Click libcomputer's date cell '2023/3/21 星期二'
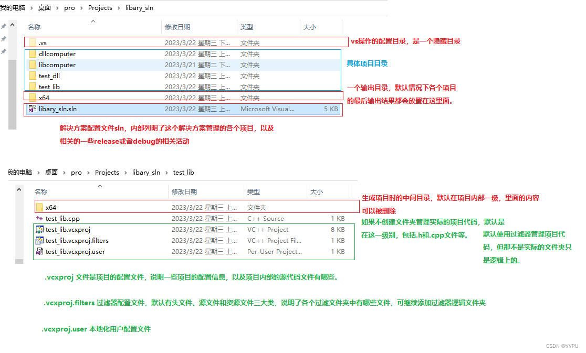The height and width of the screenshot is (353, 586). point(197,65)
